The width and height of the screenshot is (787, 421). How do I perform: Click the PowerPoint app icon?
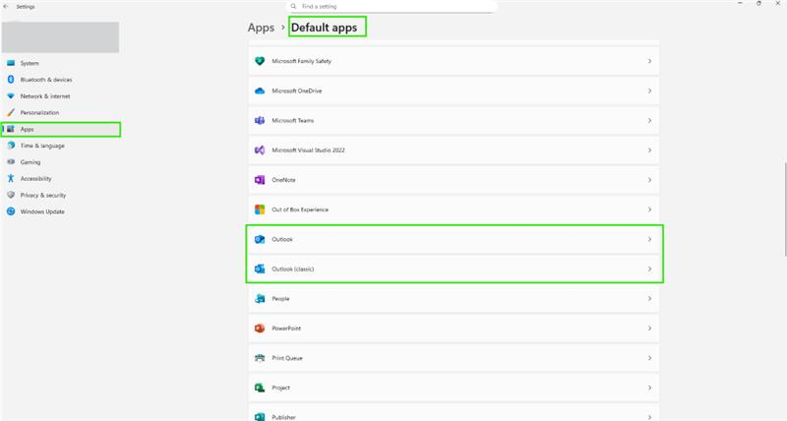[x=260, y=329]
